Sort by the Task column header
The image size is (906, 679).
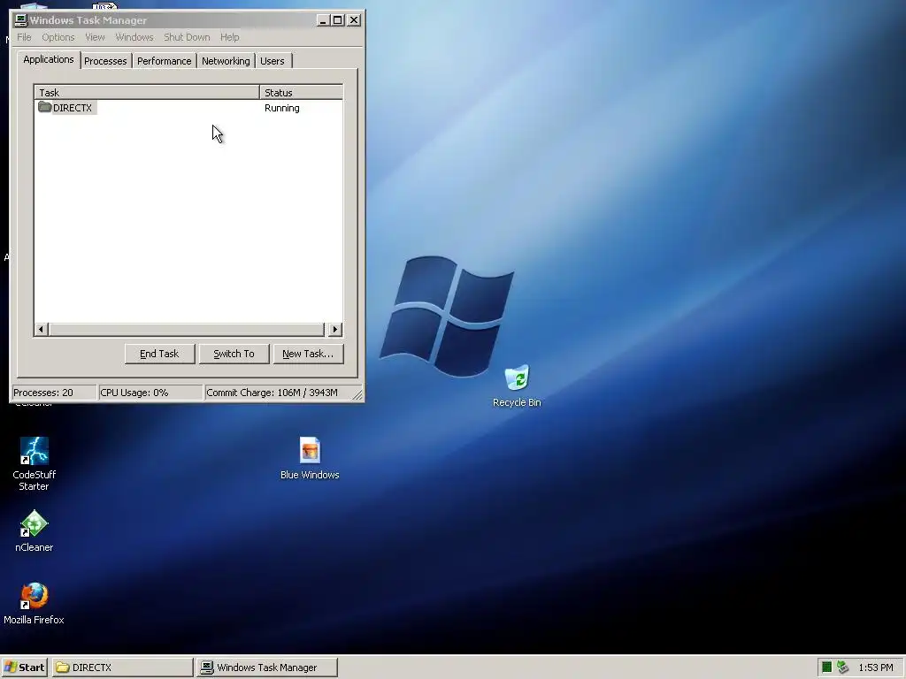[147, 92]
